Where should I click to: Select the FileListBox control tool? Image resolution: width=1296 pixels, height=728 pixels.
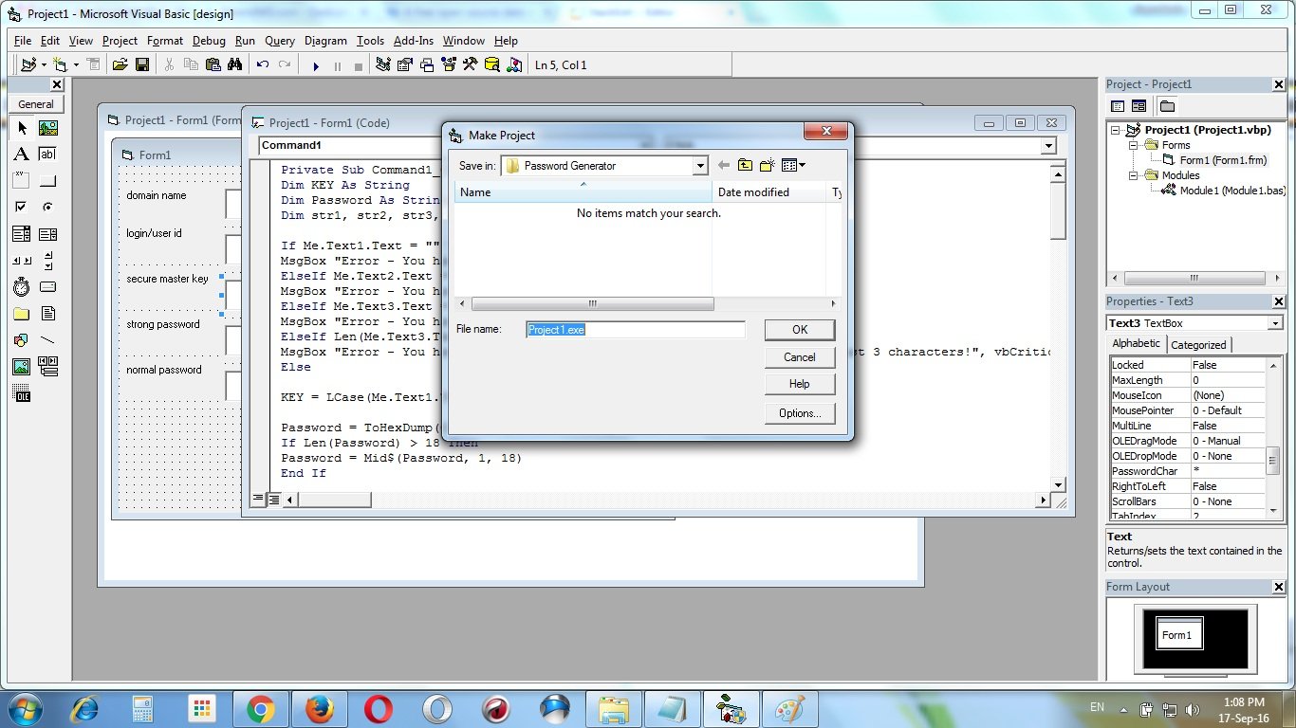tap(47, 314)
